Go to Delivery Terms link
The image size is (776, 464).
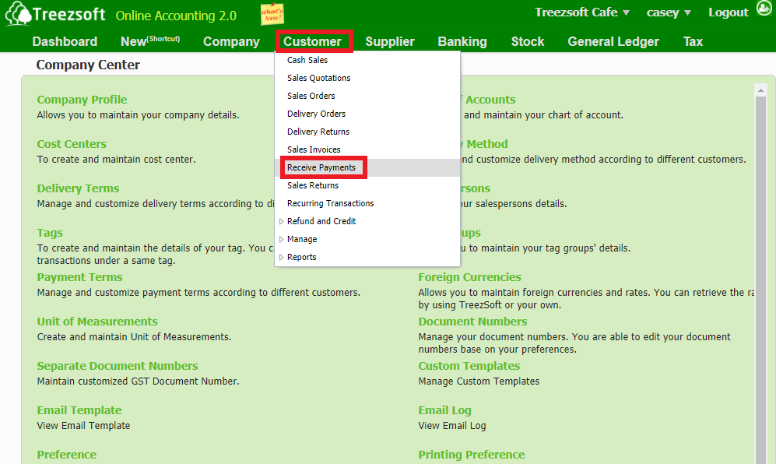tap(78, 188)
